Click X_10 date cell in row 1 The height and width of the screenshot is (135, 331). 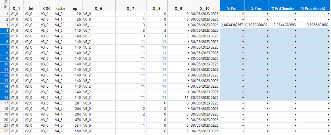tap(205, 14)
